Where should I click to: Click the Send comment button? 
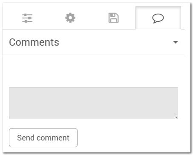43,137
